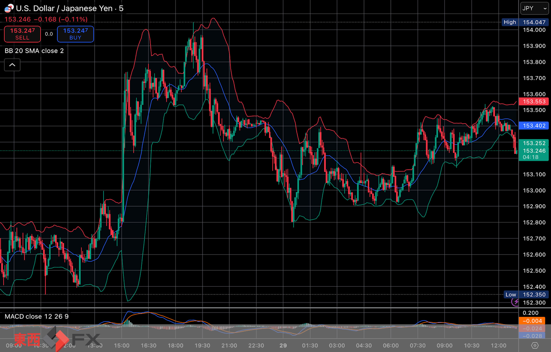Click the U.S. Dollar / Japanese Yen symbol title
The image size is (551, 352).
pos(64,8)
